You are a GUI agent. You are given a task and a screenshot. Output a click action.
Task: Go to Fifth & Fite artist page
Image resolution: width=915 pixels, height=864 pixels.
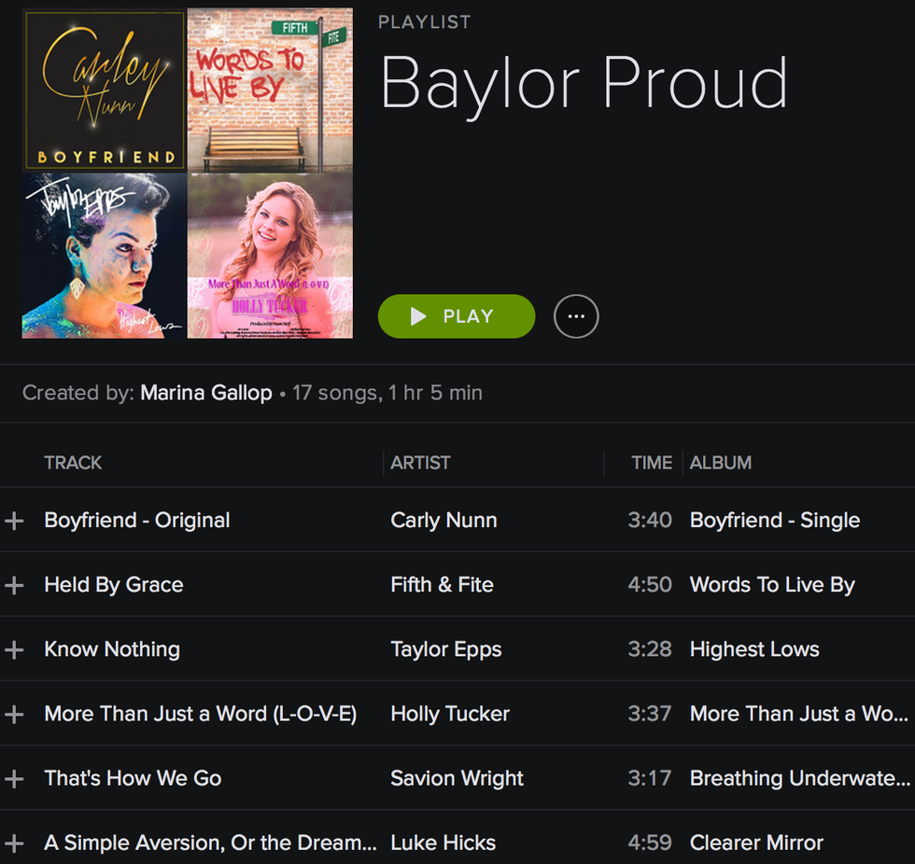[x=442, y=585]
